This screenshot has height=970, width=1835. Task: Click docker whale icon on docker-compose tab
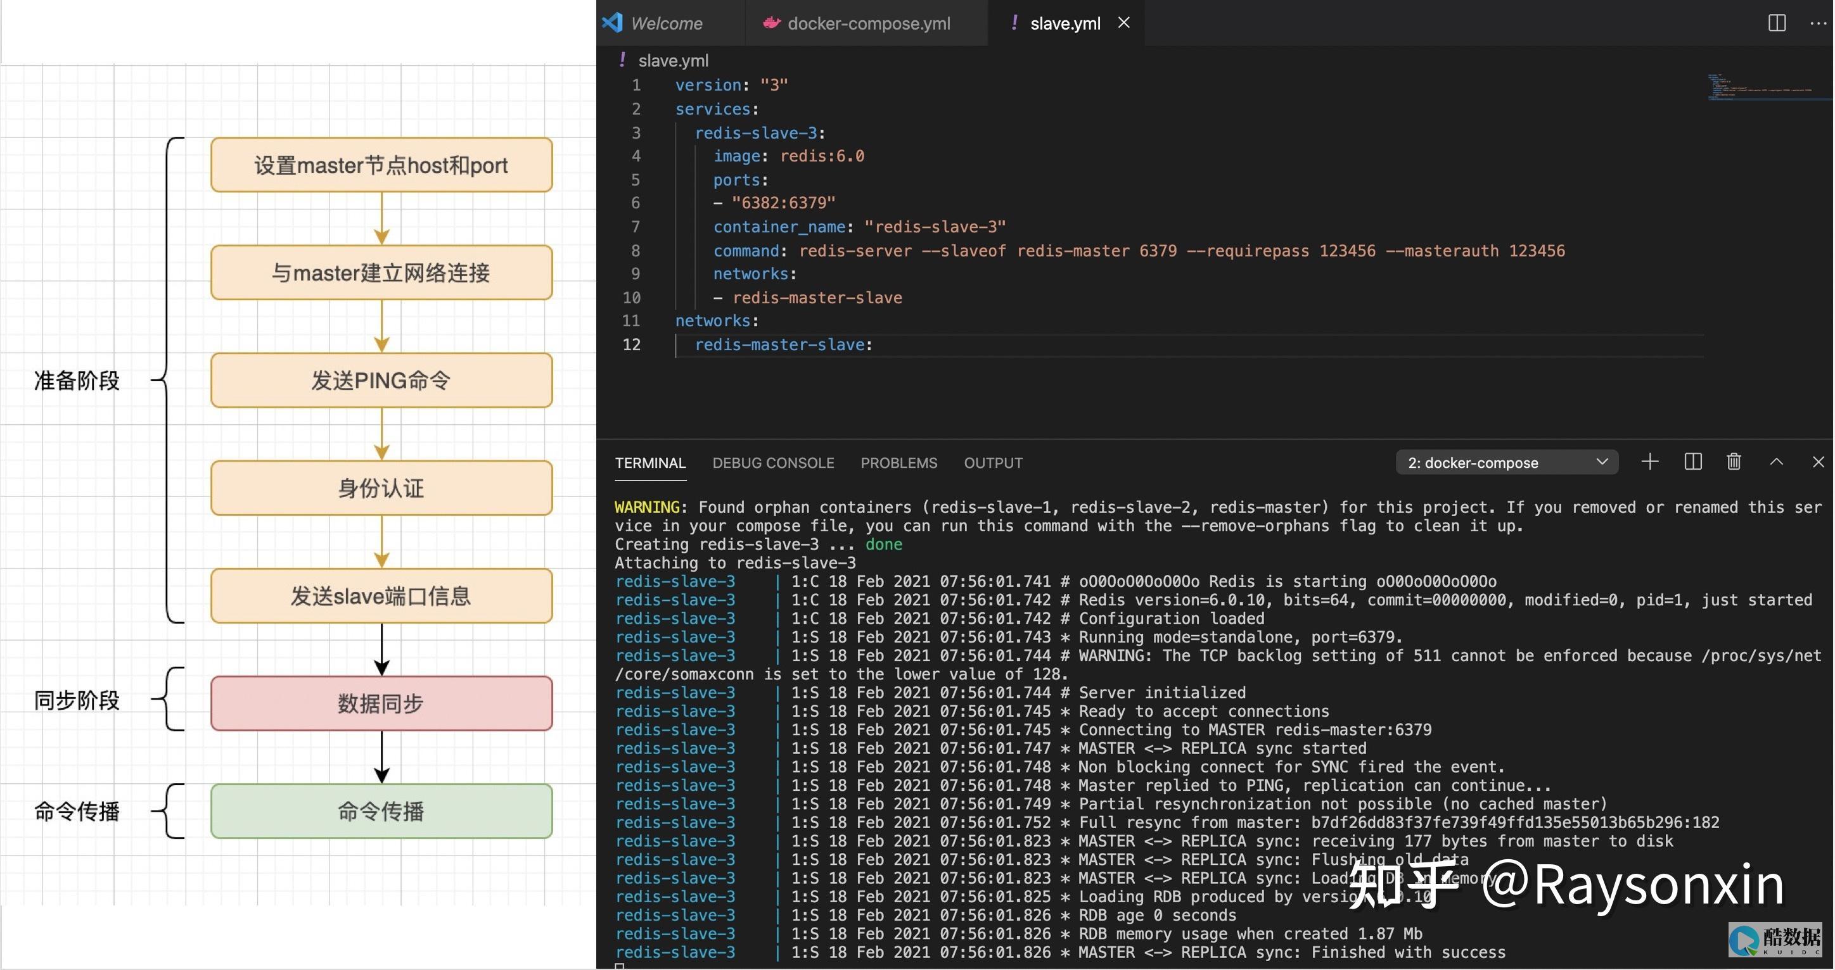point(772,23)
